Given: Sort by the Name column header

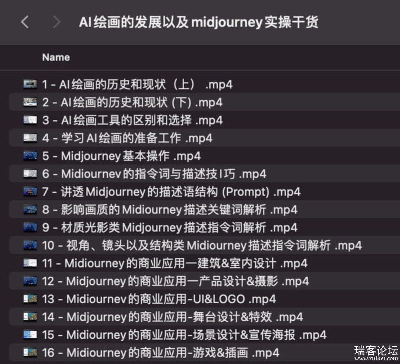Looking at the screenshot, I should click(56, 58).
